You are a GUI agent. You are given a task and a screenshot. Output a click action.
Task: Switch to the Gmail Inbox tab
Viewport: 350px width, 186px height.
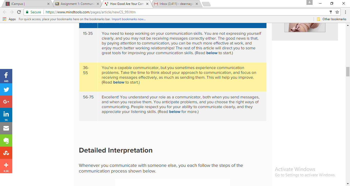tap(176, 4)
